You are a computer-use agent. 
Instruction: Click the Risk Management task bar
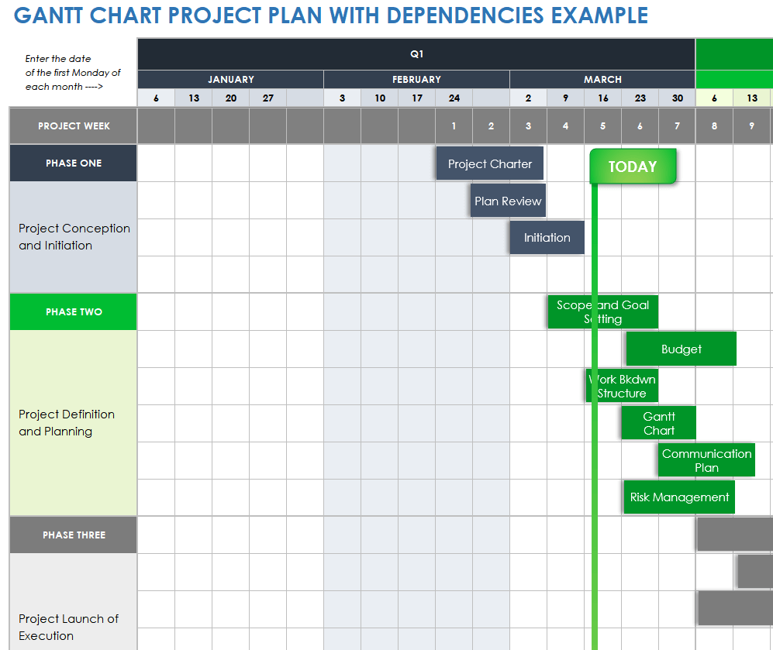point(679,497)
